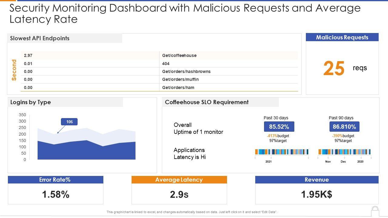Click the 97% target under Past 90 days

pos(343,141)
